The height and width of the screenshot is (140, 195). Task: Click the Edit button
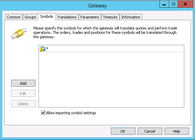click(23, 93)
